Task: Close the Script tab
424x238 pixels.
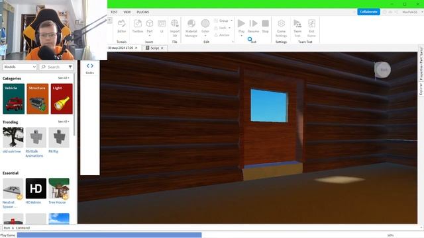Action: click(162, 48)
